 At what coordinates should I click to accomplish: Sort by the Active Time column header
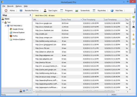[x=72, y=20]
